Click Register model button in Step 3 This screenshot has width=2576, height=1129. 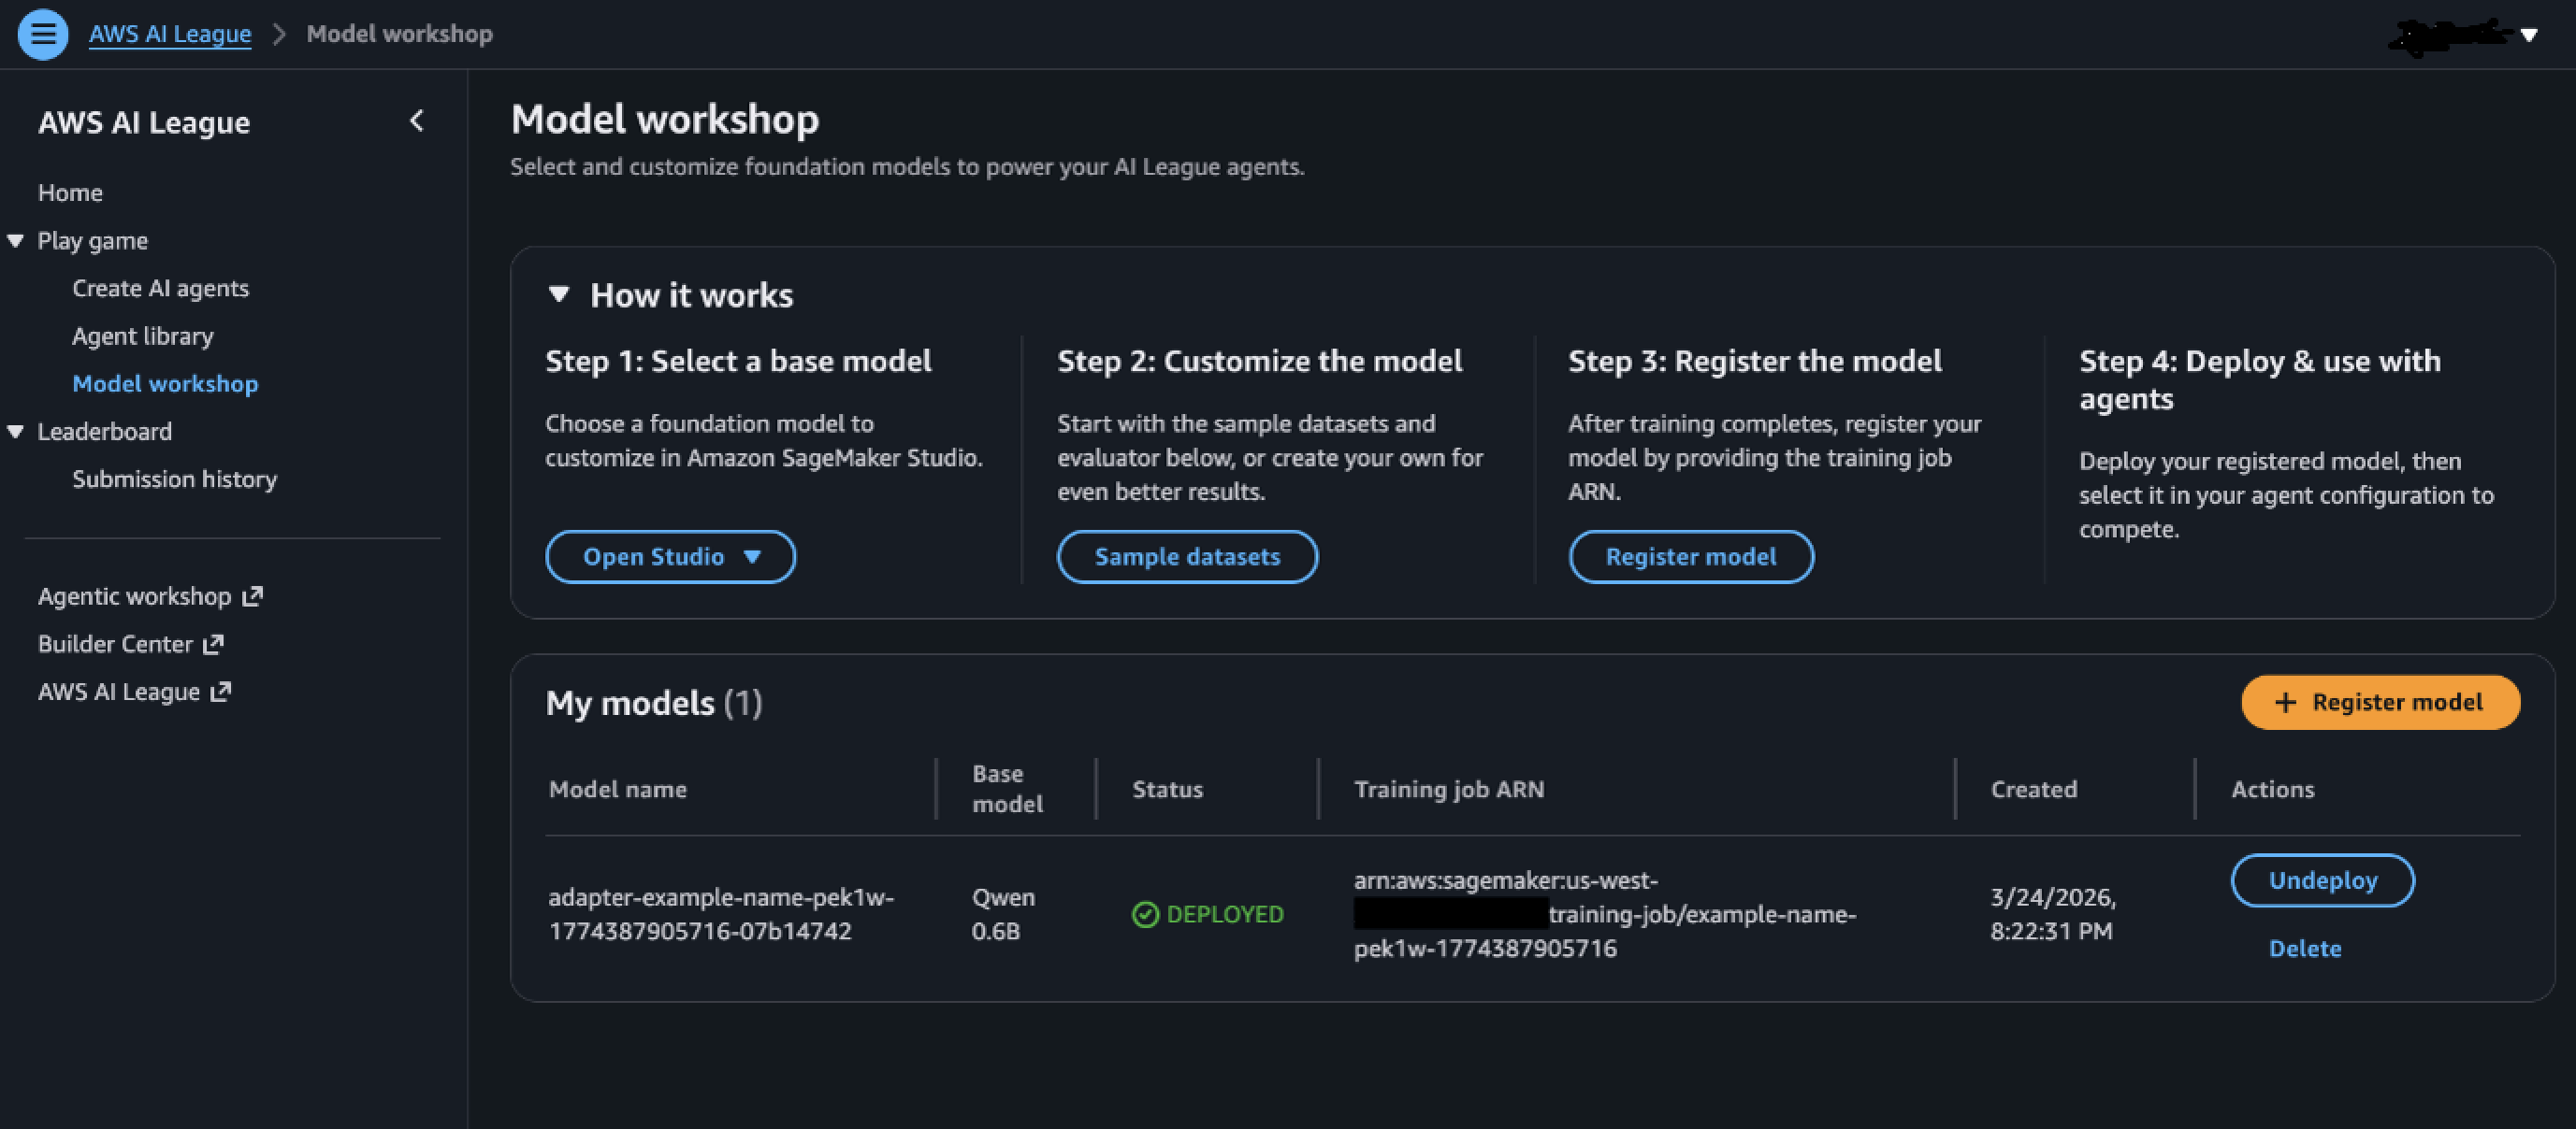(1691, 556)
